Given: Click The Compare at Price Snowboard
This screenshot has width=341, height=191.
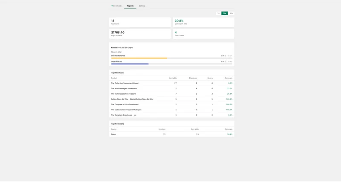Looking at the screenshot, I should pyautogui.click(x=124, y=104).
